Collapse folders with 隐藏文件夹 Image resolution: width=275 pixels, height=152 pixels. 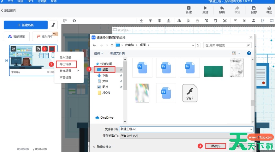coord(102,147)
